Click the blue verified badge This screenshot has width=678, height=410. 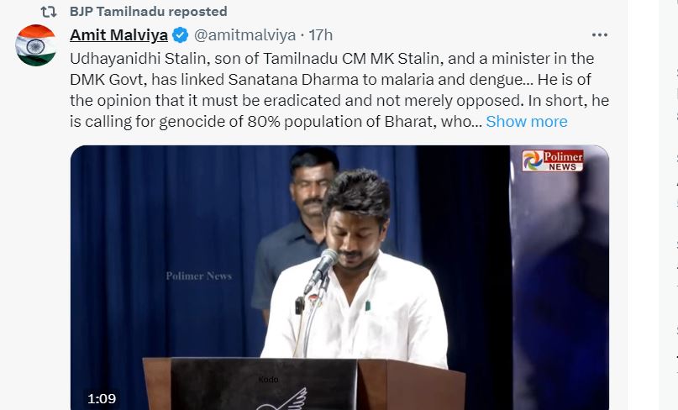[181, 35]
